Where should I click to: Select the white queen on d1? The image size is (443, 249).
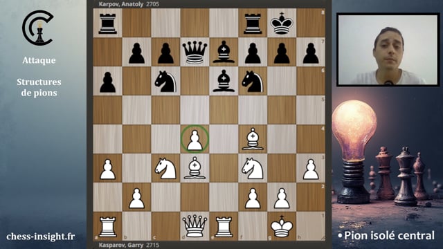[195, 226]
